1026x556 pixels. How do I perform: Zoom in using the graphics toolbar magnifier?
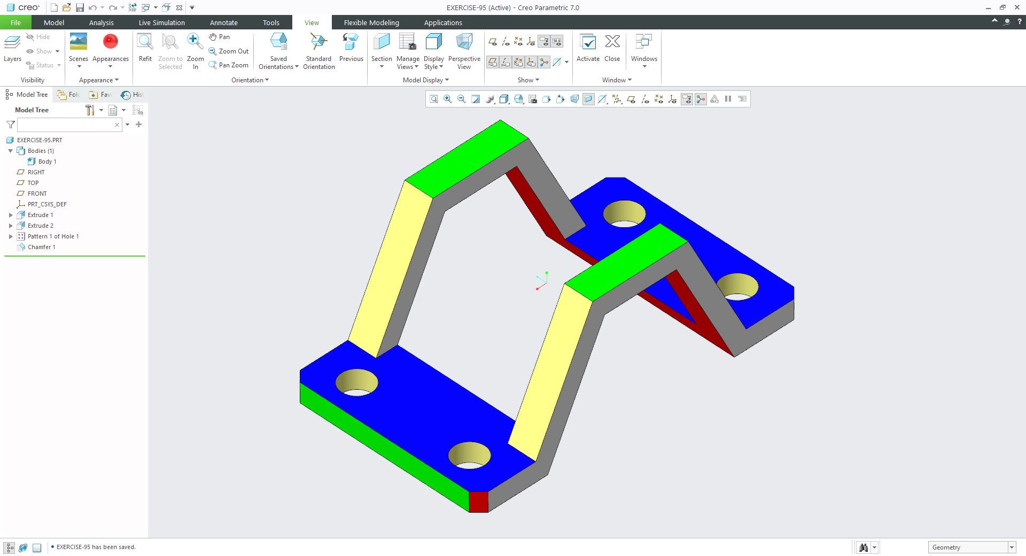pos(448,99)
